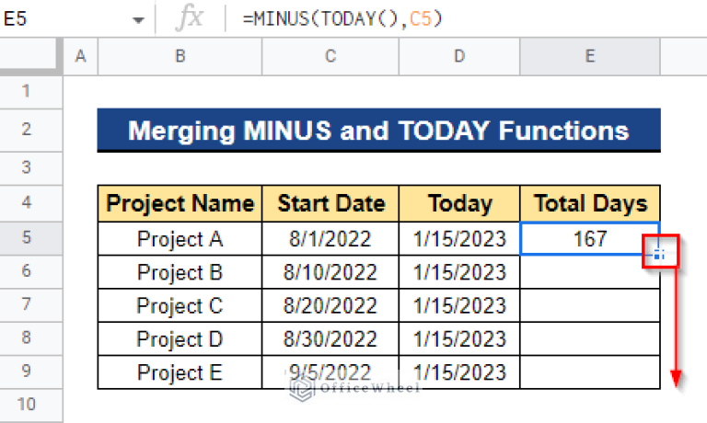Select column B header
This screenshot has width=707, height=423.
(x=180, y=57)
